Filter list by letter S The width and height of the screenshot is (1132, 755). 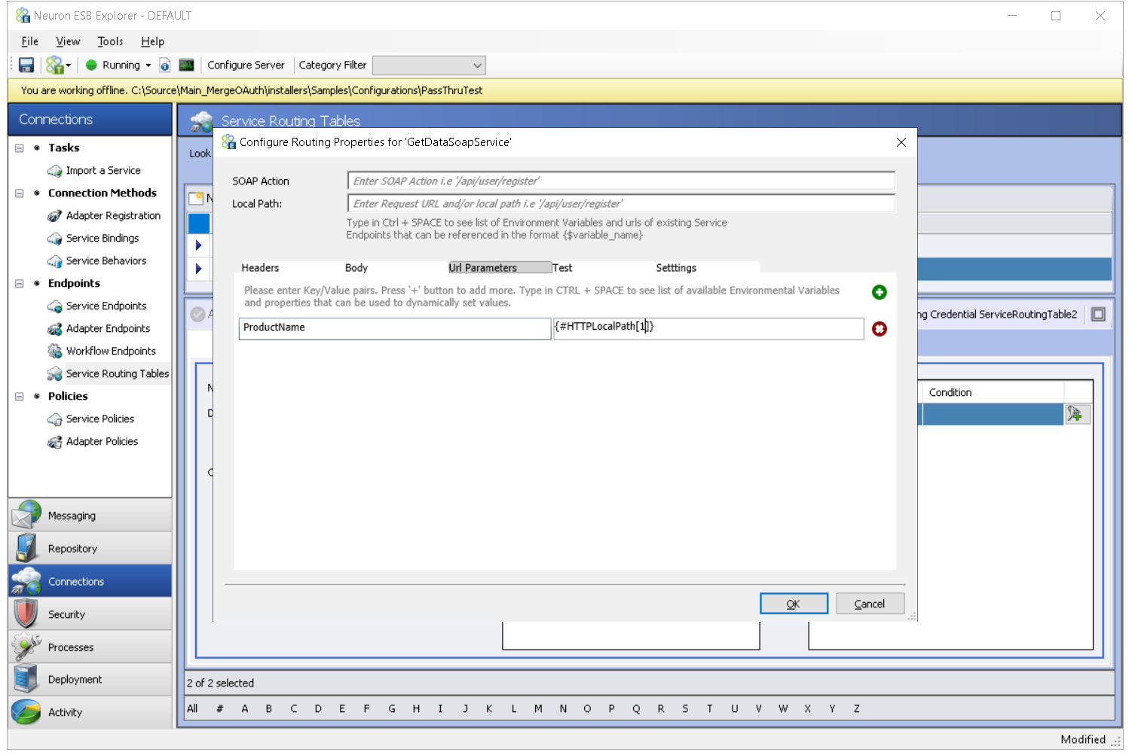tap(685, 709)
